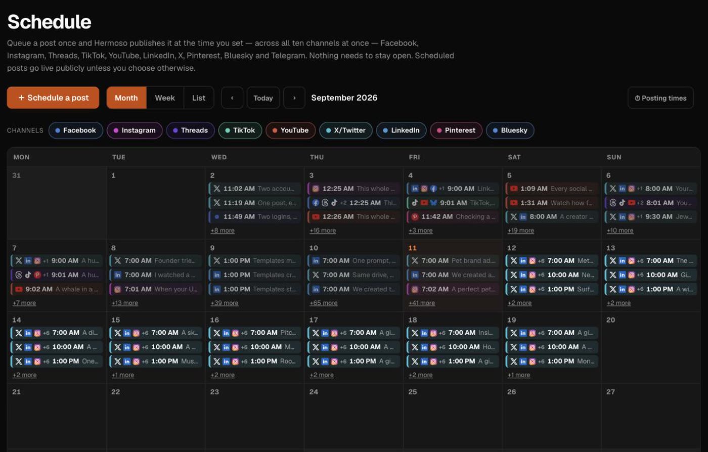
Task: Click the Instagram icon on the 7:02 AM post
Action: (415, 289)
